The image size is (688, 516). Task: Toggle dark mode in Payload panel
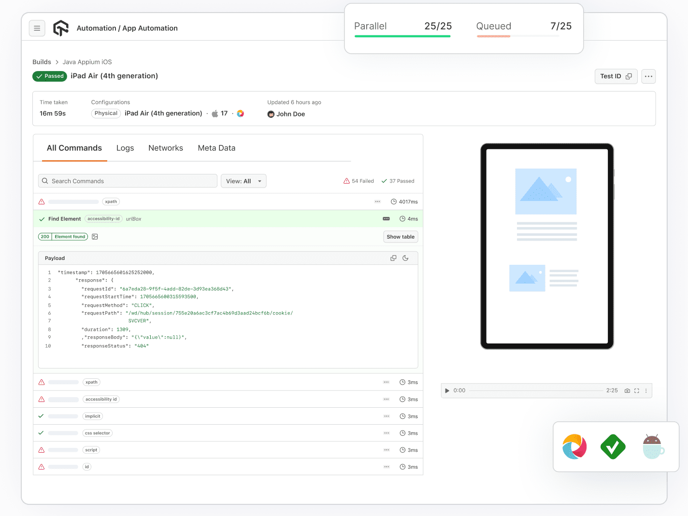(x=405, y=258)
